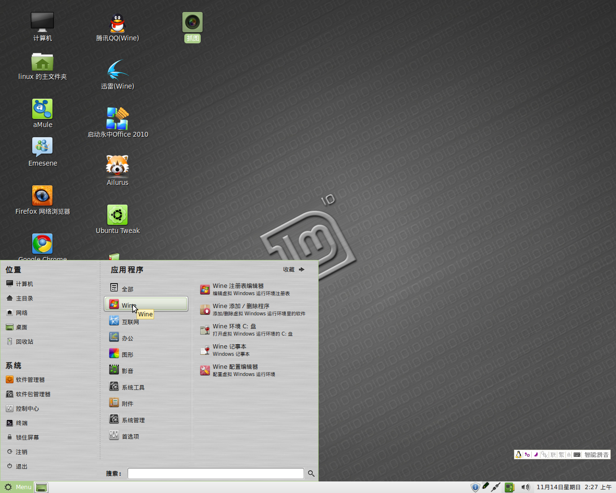Open 计算机 in the menu 位置 list
616x493 pixels.
click(x=19, y=284)
